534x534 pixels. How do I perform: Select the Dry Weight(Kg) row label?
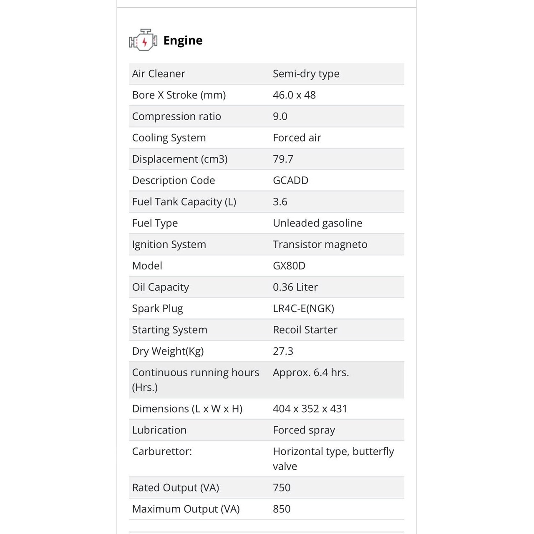click(x=168, y=351)
